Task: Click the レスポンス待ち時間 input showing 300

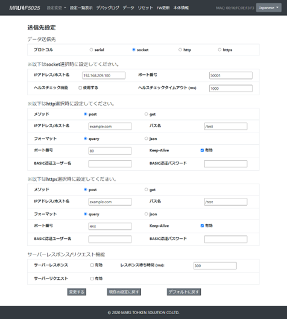Action: tap(215, 266)
